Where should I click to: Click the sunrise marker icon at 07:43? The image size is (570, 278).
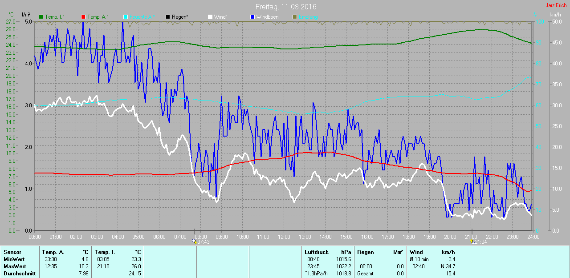[x=194, y=242]
